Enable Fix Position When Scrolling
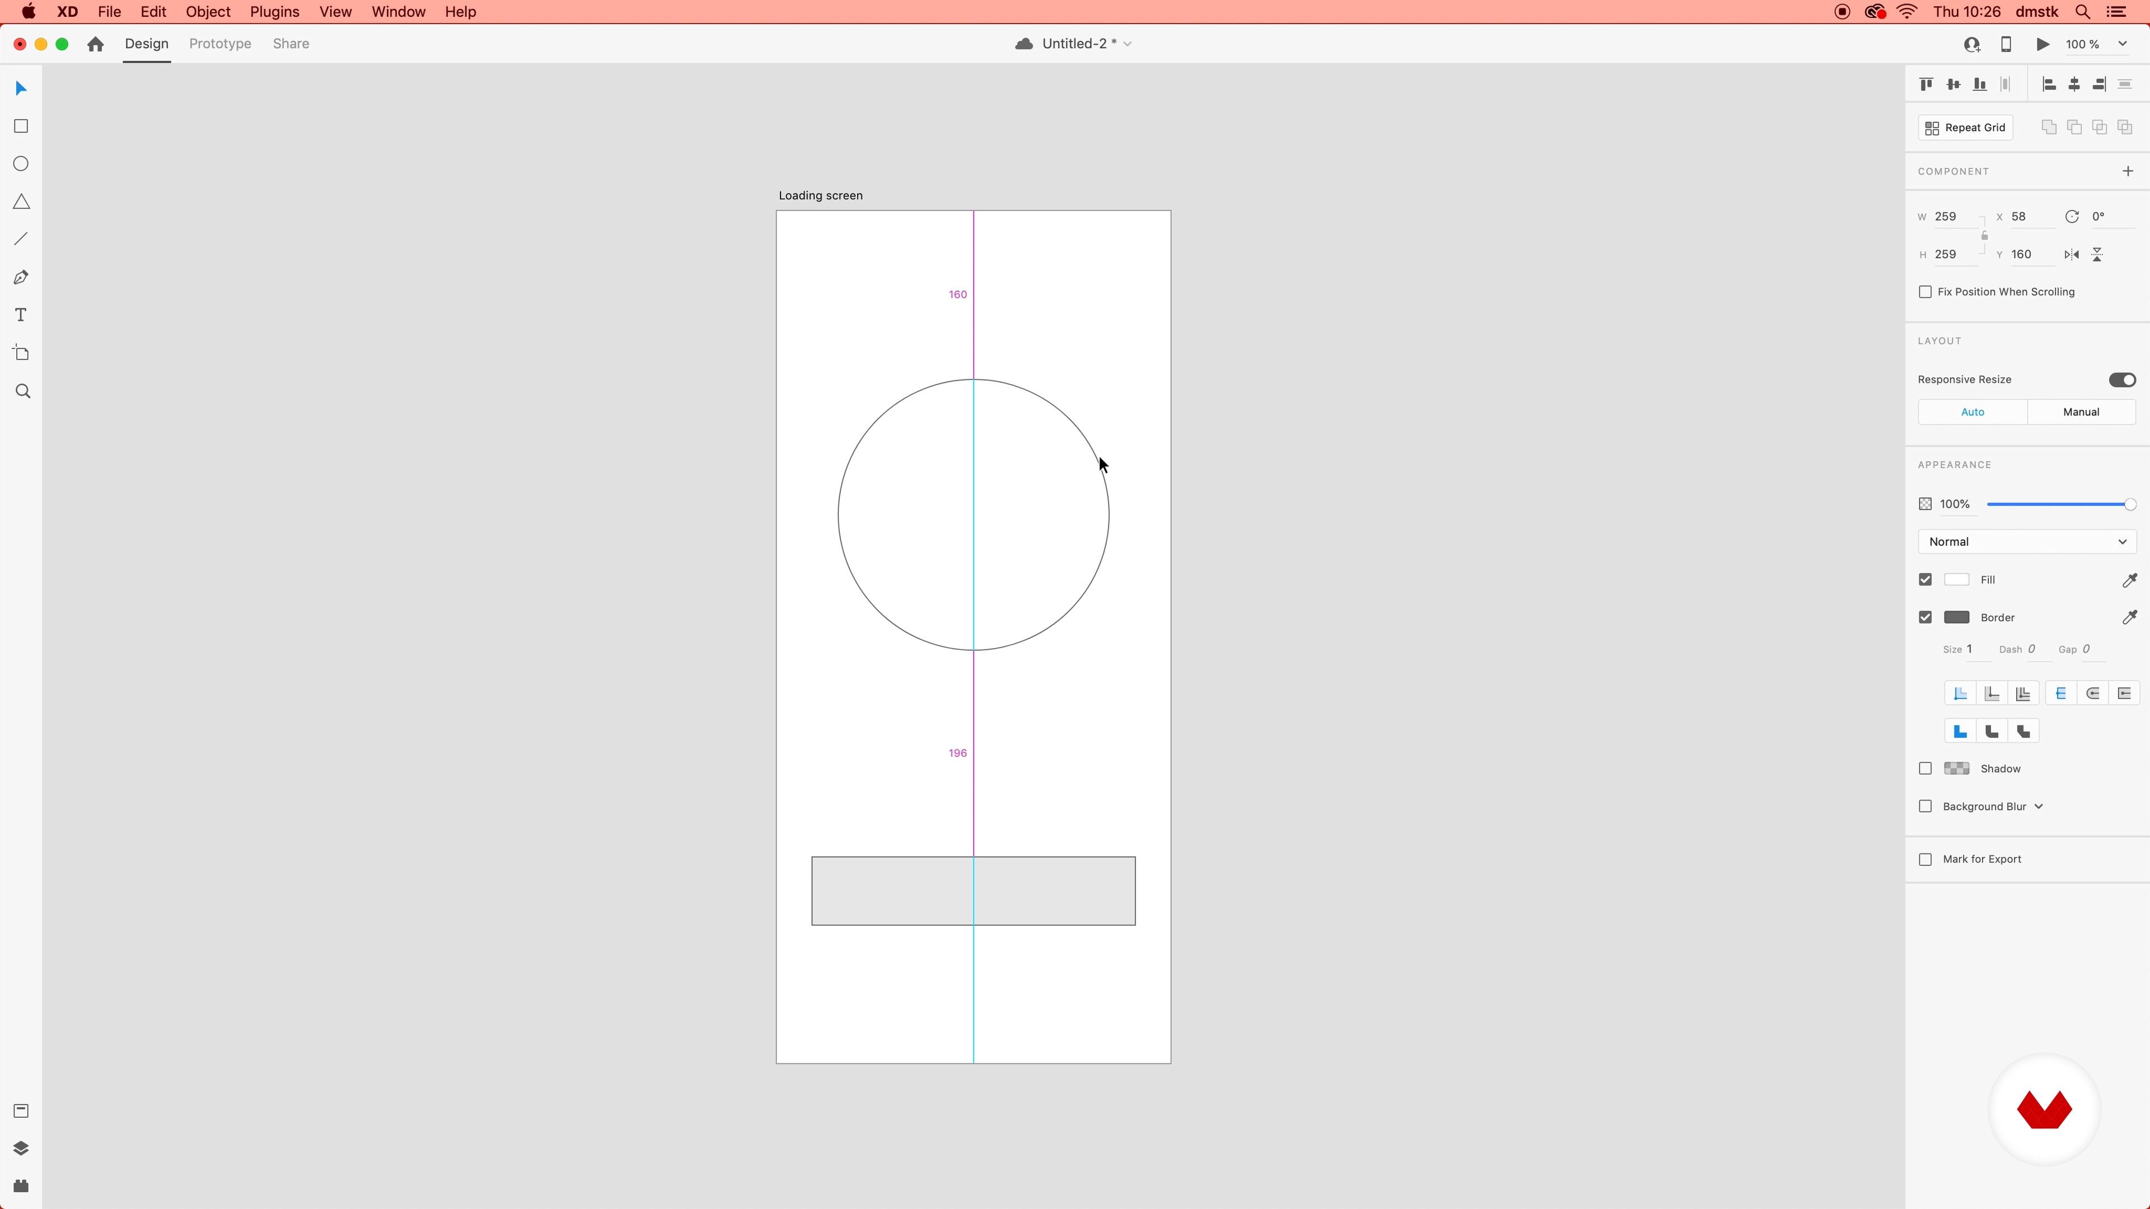The height and width of the screenshot is (1209, 2150). (1925, 292)
